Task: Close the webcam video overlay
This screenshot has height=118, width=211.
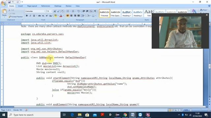Action: coord(207,15)
